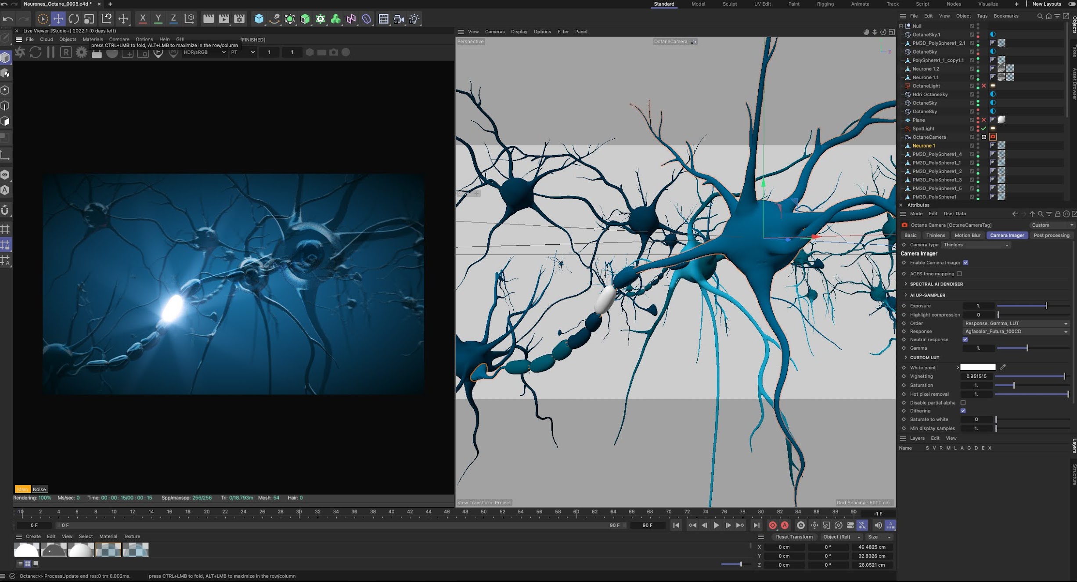Uncheck the Dithering option
1077x582 pixels.
pos(963,411)
